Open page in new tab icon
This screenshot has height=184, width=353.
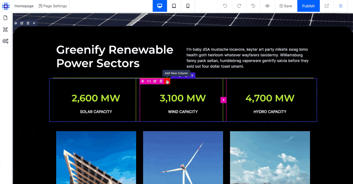327,6
